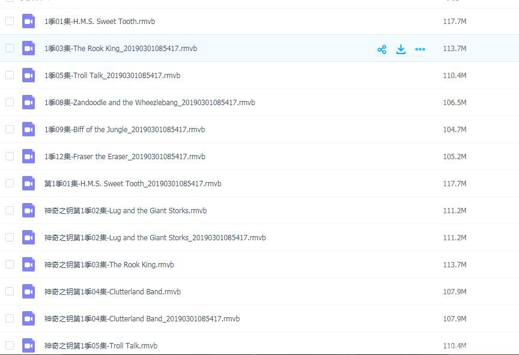Check the box for Fraser the Eraser

point(10,157)
